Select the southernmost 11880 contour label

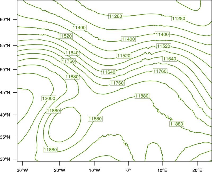click(50, 150)
